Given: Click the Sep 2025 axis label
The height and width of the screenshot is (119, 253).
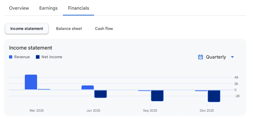Looking at the screenshot, I should [150, 111].
